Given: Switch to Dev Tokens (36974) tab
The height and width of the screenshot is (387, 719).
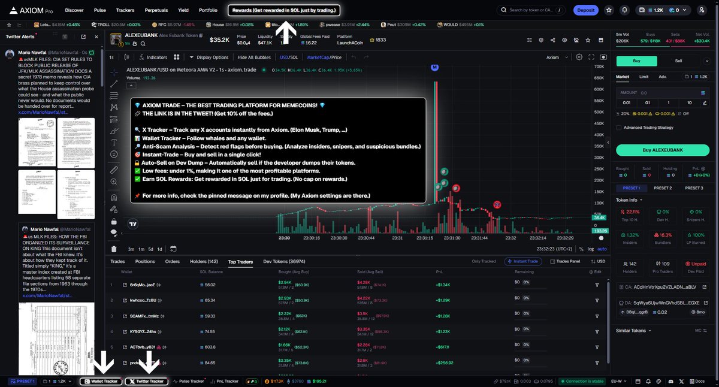Looking at the screenshot, I should [285, 262].
